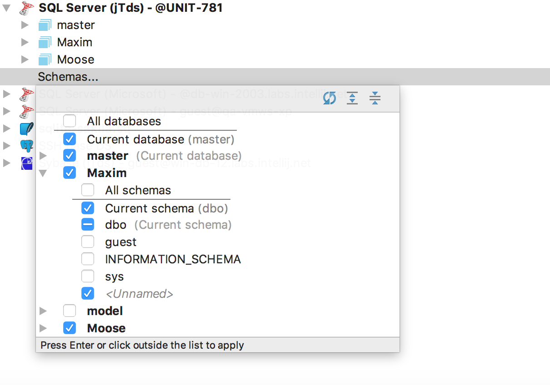Click the "dbo" schema label
The image size is (550, 385).
coord(115,225)
